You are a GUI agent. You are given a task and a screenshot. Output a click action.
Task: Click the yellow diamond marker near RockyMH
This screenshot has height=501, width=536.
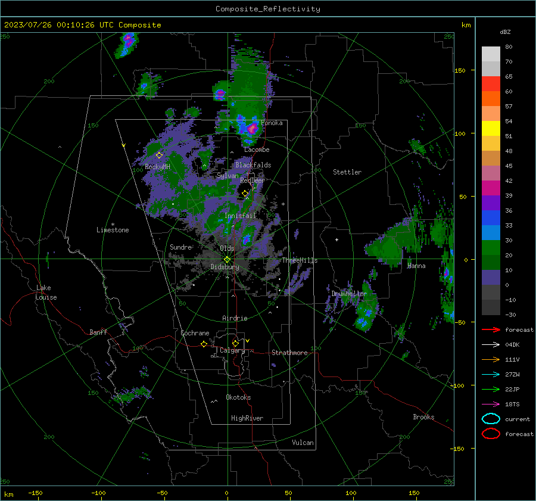click(x=159, y=155)
